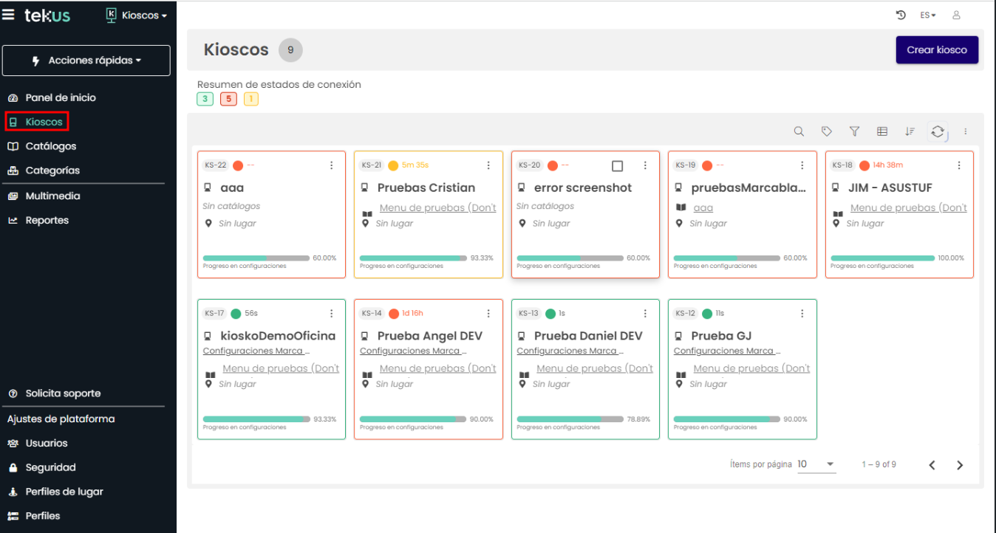
Task: Go to Catálogos in the sidebar
Action: [50, 146]
